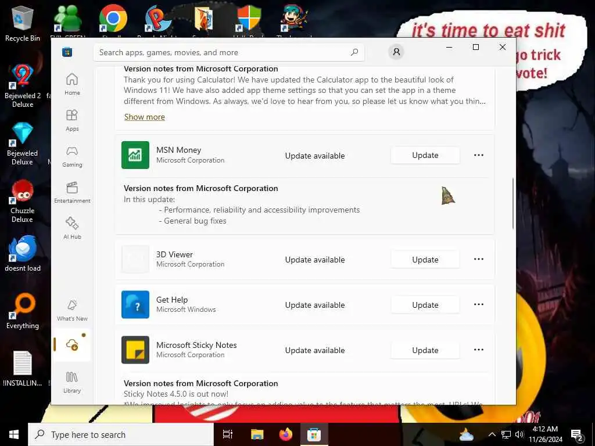Viewport: 595px width, 446px height.
Task: Click the Store page vertical scrollbar
Action: point(513,203)
